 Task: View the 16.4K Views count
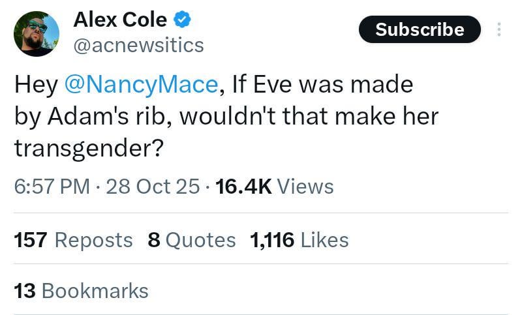pyautogui.click(x=243, y=187)
